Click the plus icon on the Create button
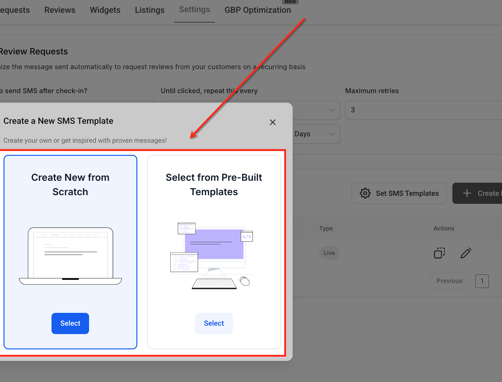Screen dimensions: 502x382 coord(467,193)
